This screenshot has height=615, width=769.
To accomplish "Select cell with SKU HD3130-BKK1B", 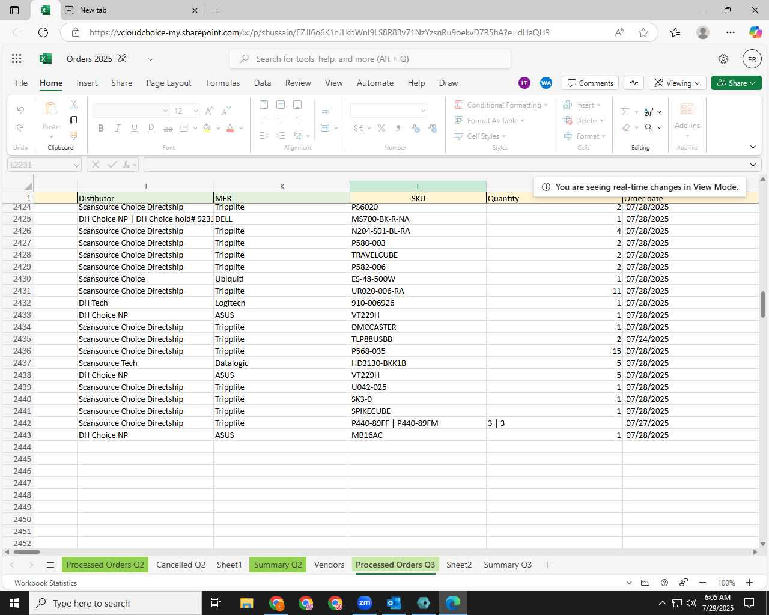I will [418, 363].
